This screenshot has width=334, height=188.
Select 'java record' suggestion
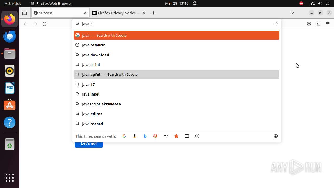[177, 124]
